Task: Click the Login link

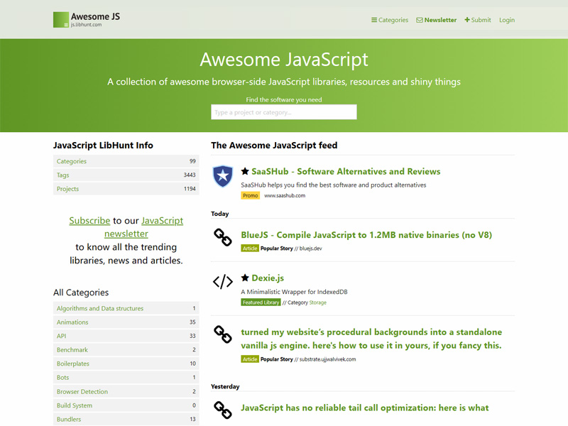Action: click(507, 20)
